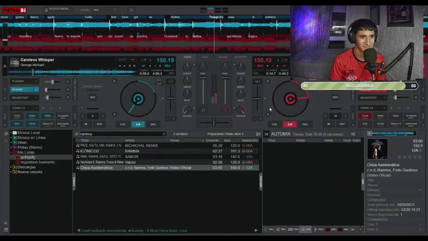Toggle the REVERB effect on left deck
The image size is (428, 241).
pyautogui.click(x=22, y=89)
